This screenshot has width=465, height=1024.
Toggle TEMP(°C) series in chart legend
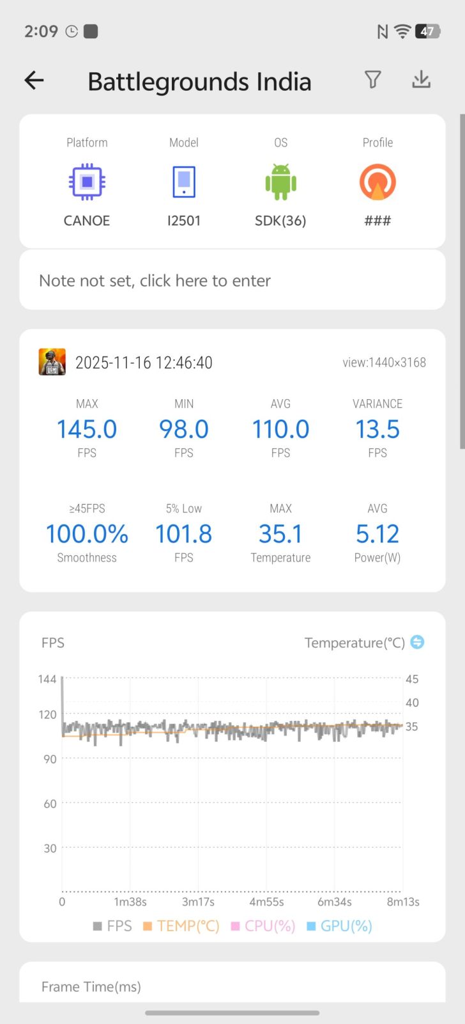181,926
